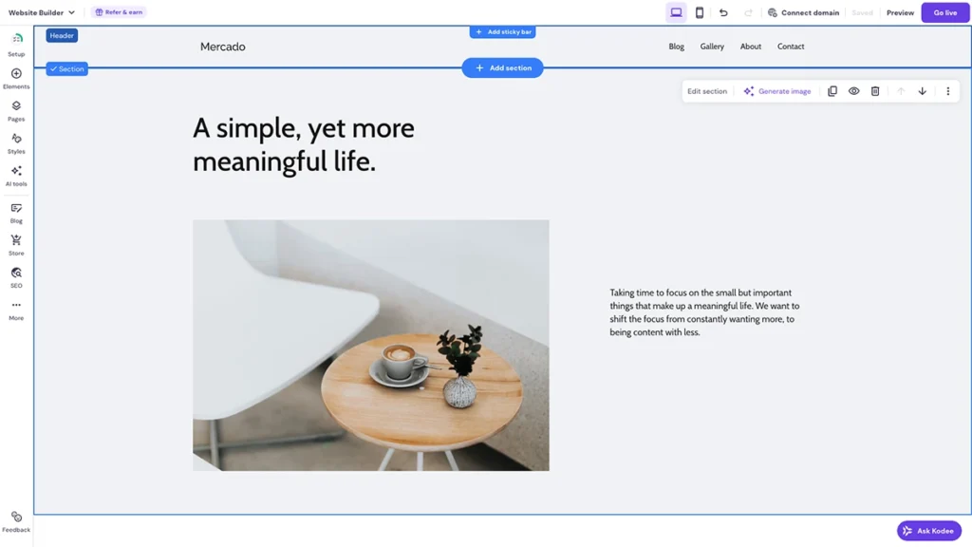This screenshot has height=547, width=972.
Task: Click the Go live button
Action: pyautogui.click(x=944, y=12)
